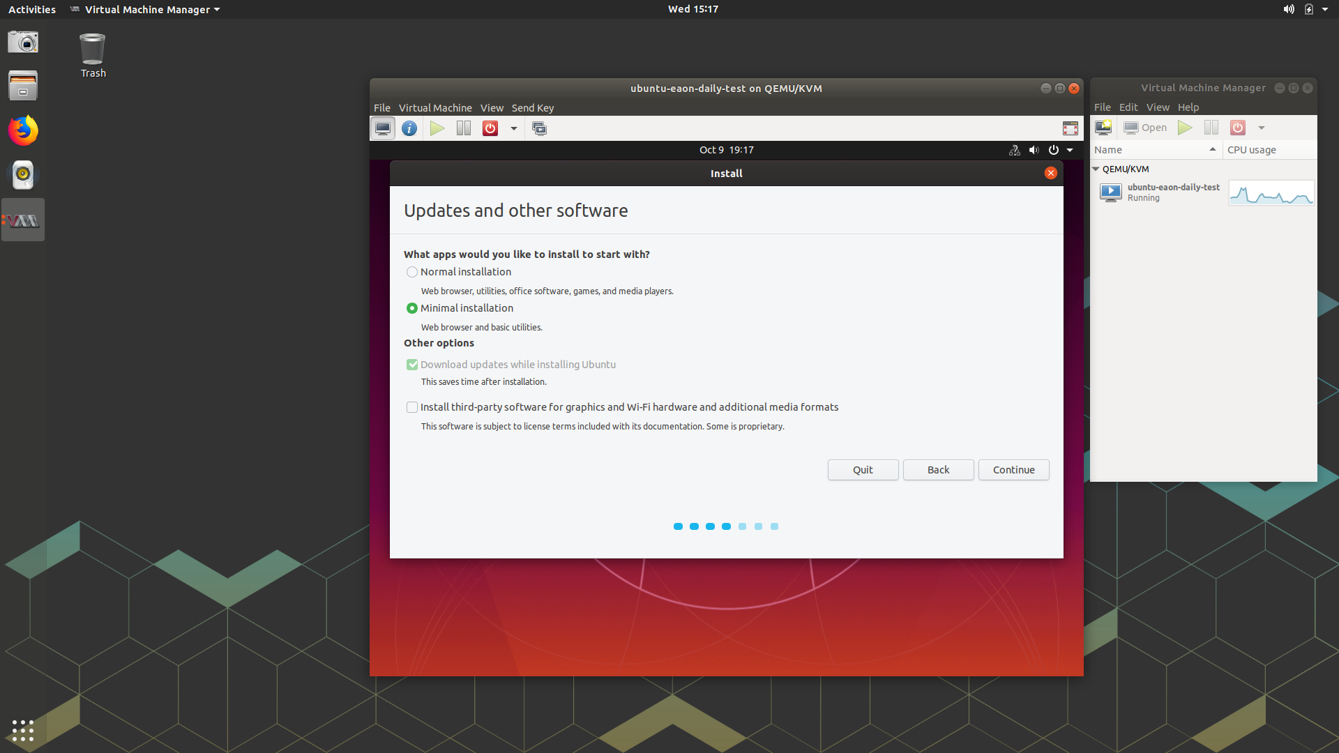
Task: Pause the virtual machine in the console toolbar
Action: coord(464,128)
